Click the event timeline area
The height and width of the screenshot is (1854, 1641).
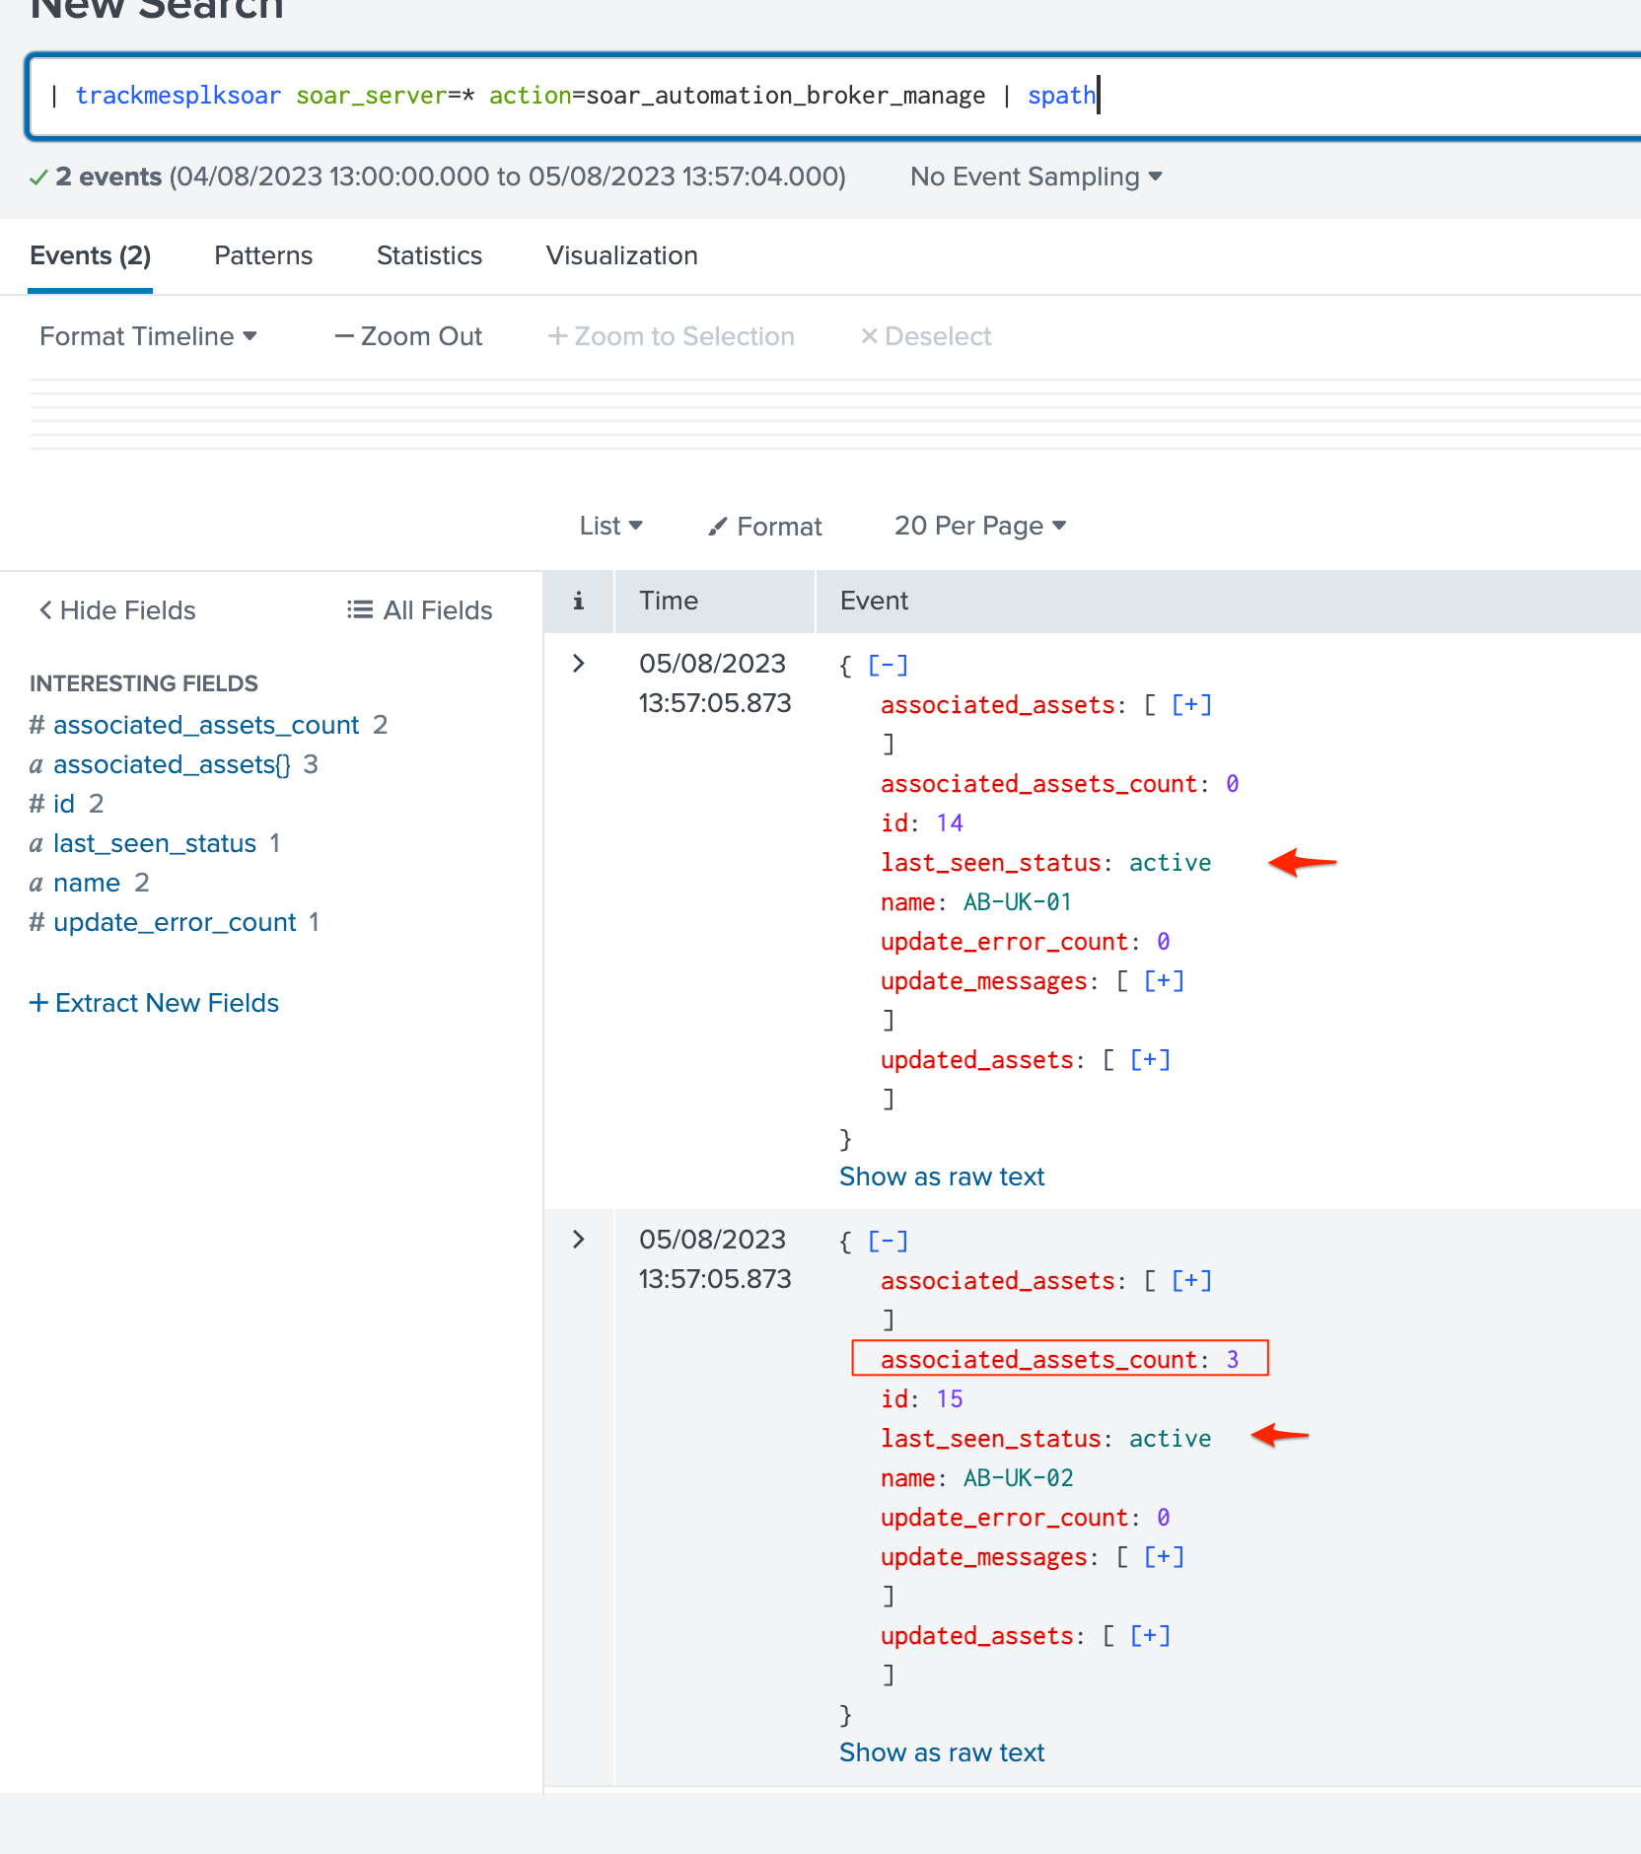(x=835, y=414)
